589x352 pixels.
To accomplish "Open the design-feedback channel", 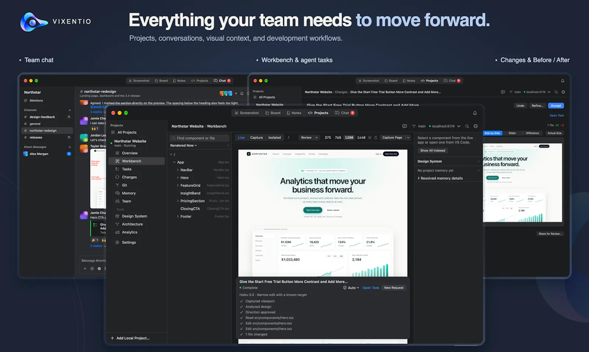I will (47, 117).
